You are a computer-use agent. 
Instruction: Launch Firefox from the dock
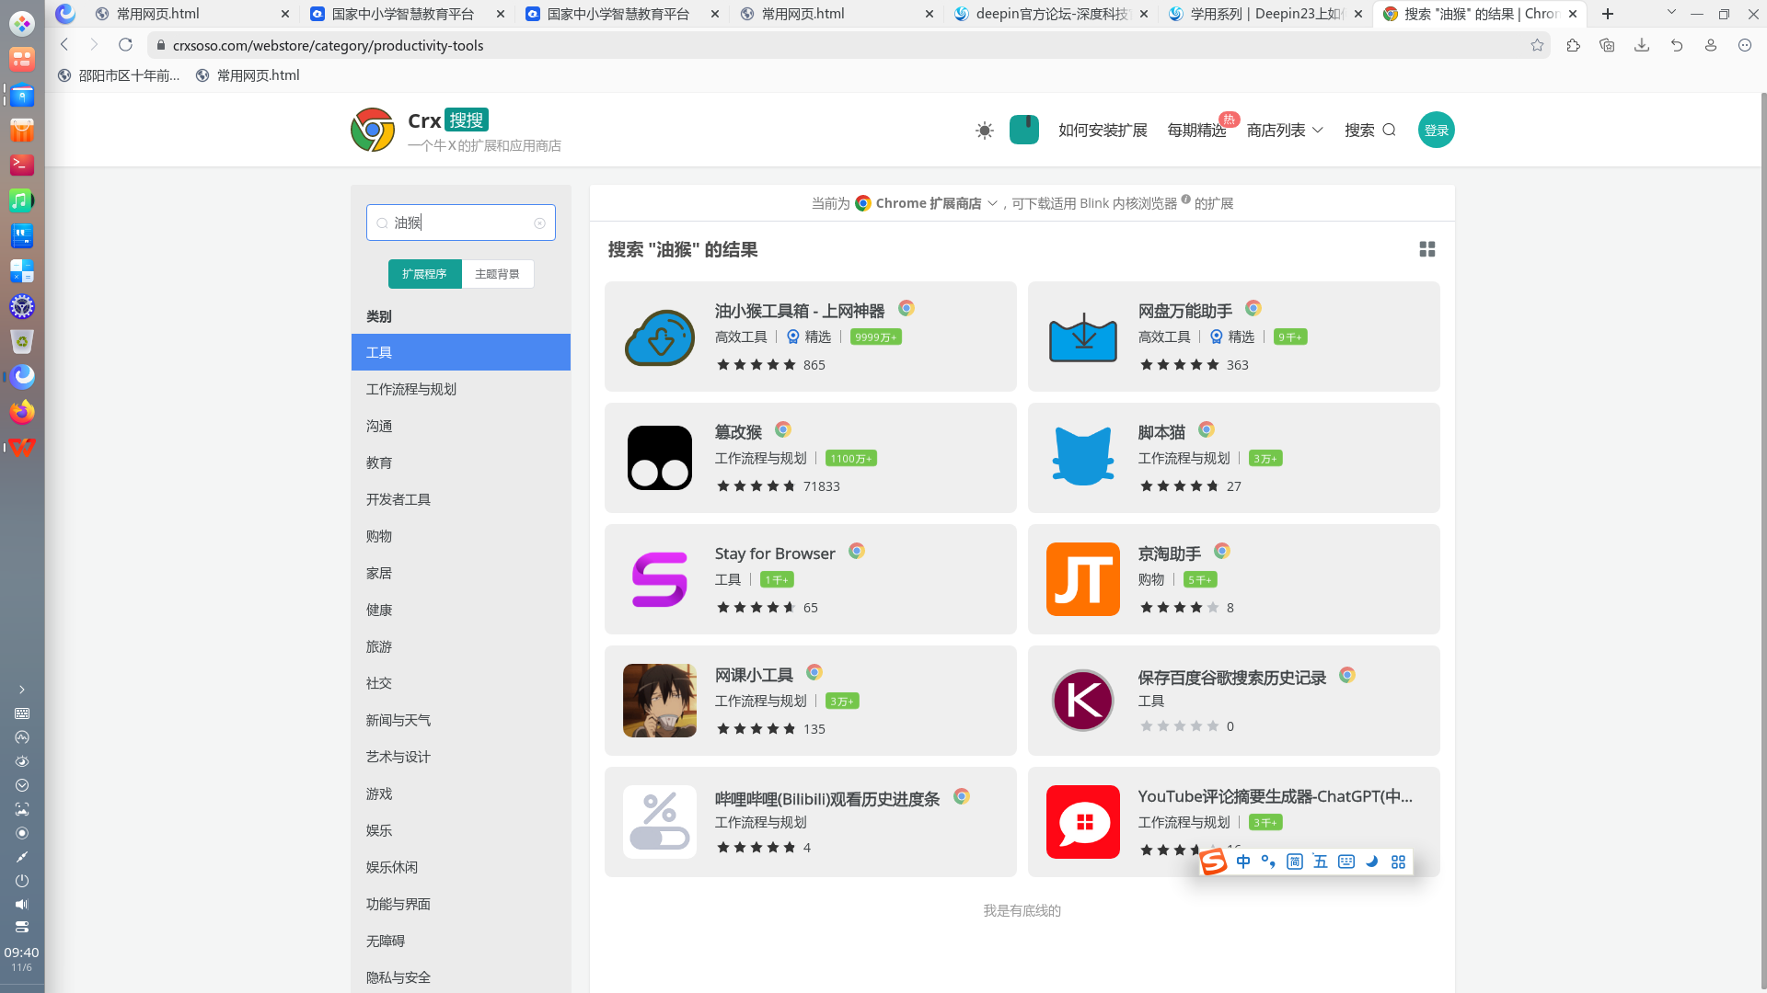tap(22, 412)
